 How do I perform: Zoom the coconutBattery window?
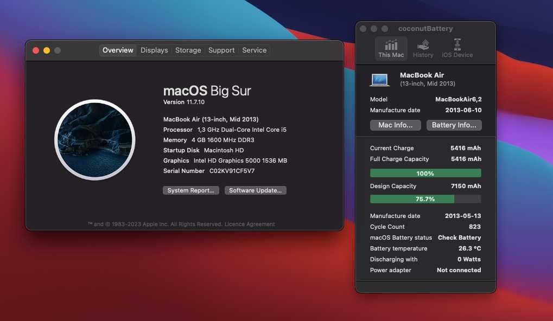[385, 29]
